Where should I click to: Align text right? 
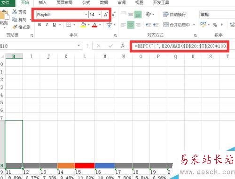[138, 25]
